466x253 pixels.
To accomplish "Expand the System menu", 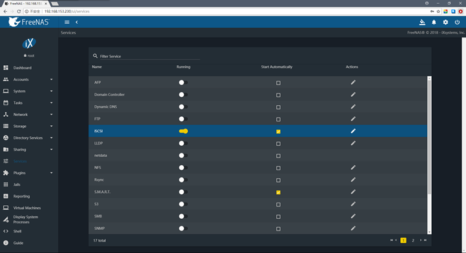I will pos(28,91).
